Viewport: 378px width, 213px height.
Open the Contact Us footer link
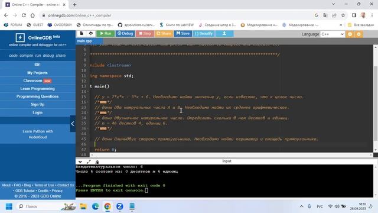point(66,185)
